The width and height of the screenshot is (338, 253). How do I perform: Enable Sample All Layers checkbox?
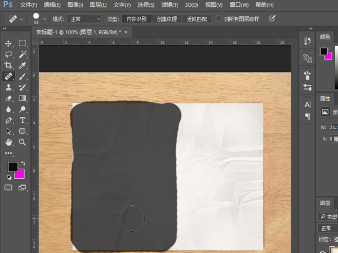[219, 19]
